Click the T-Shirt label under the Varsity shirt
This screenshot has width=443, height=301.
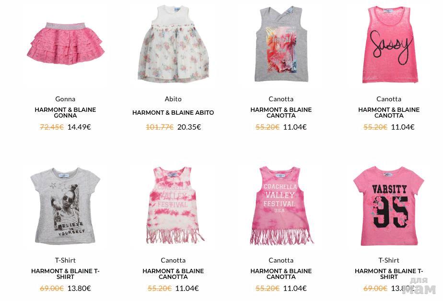[x=389, y=260]
